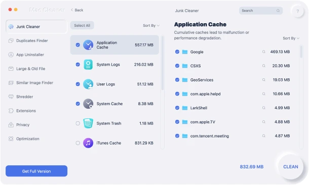Image resolution: width=309 pixels, height=185 pixels.
Task: Click the Search input field
Action: [261, 11]
